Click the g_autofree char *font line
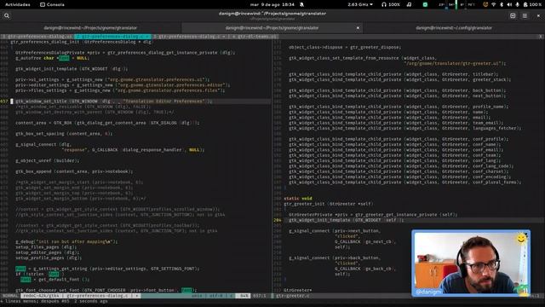Screen dimensions: 545x307 pyautogui.click(x=52, y=58)
